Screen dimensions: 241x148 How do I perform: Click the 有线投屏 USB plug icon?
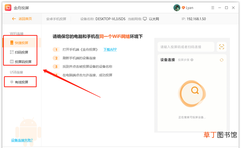click(12, 82)
